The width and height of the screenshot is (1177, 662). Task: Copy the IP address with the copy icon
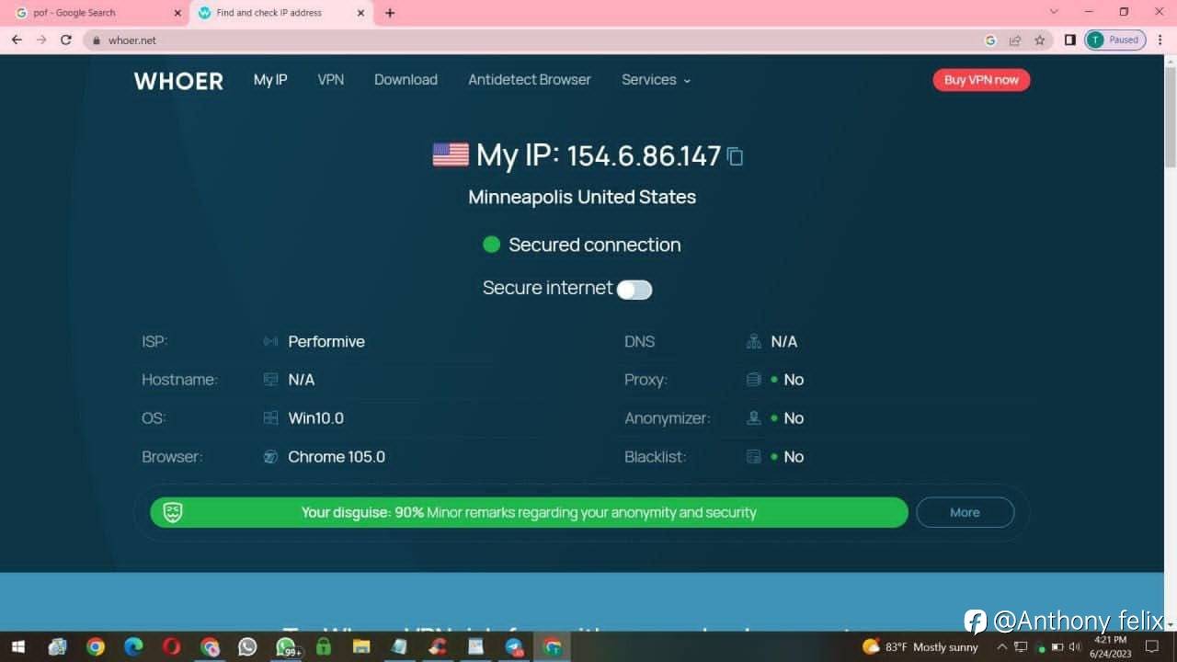pos(735,156)
